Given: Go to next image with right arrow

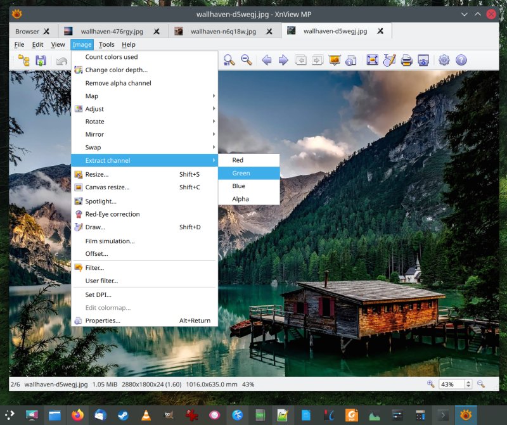Looking at the screenshot, I should click(283, 60).
